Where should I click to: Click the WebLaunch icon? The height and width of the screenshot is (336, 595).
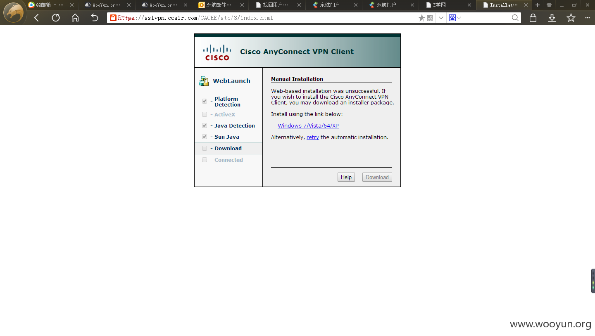pos(204,81)
